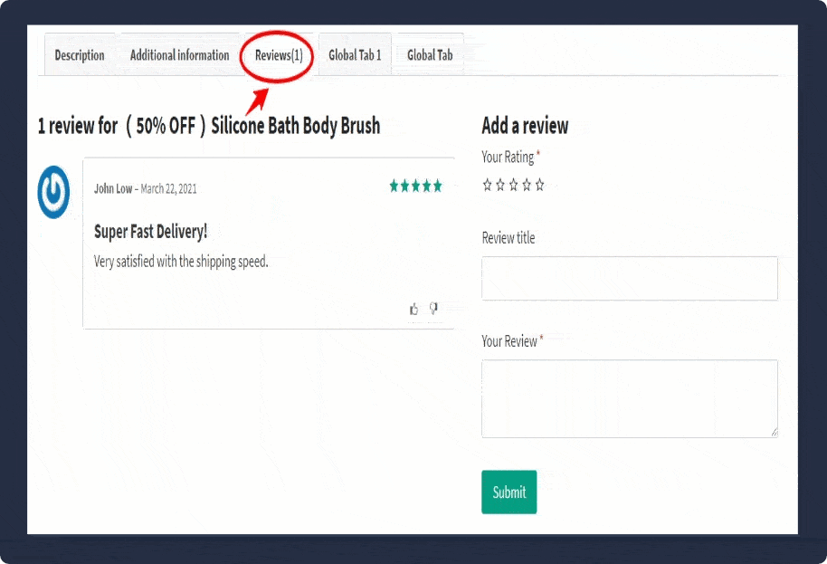
Task: Open the Description tab
Action: click(80, 55)
